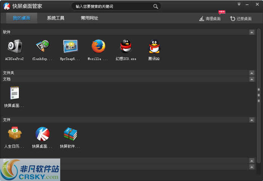Viewport: 263px width, 181px height.
Task: Collapse the 文件夹 section arrow
Action: pyautogui.click(x=252, y=73)
